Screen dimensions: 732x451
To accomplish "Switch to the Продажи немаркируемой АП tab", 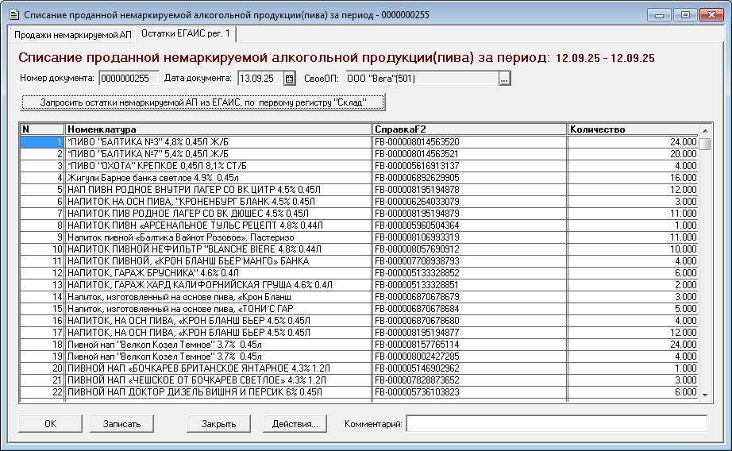I will pos(73,34).
